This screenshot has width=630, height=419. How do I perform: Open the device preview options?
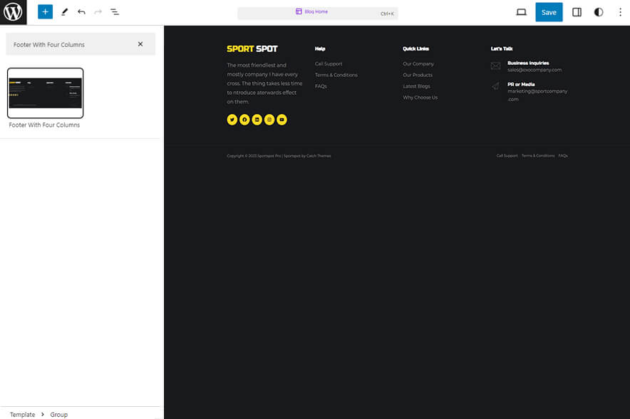[521, 11]
